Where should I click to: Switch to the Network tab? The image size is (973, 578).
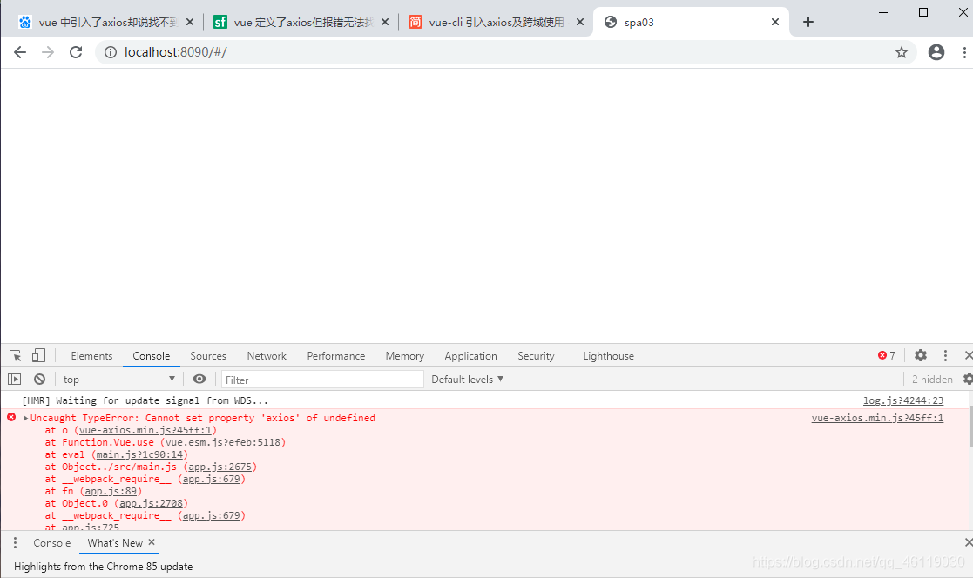click(267, 356)
